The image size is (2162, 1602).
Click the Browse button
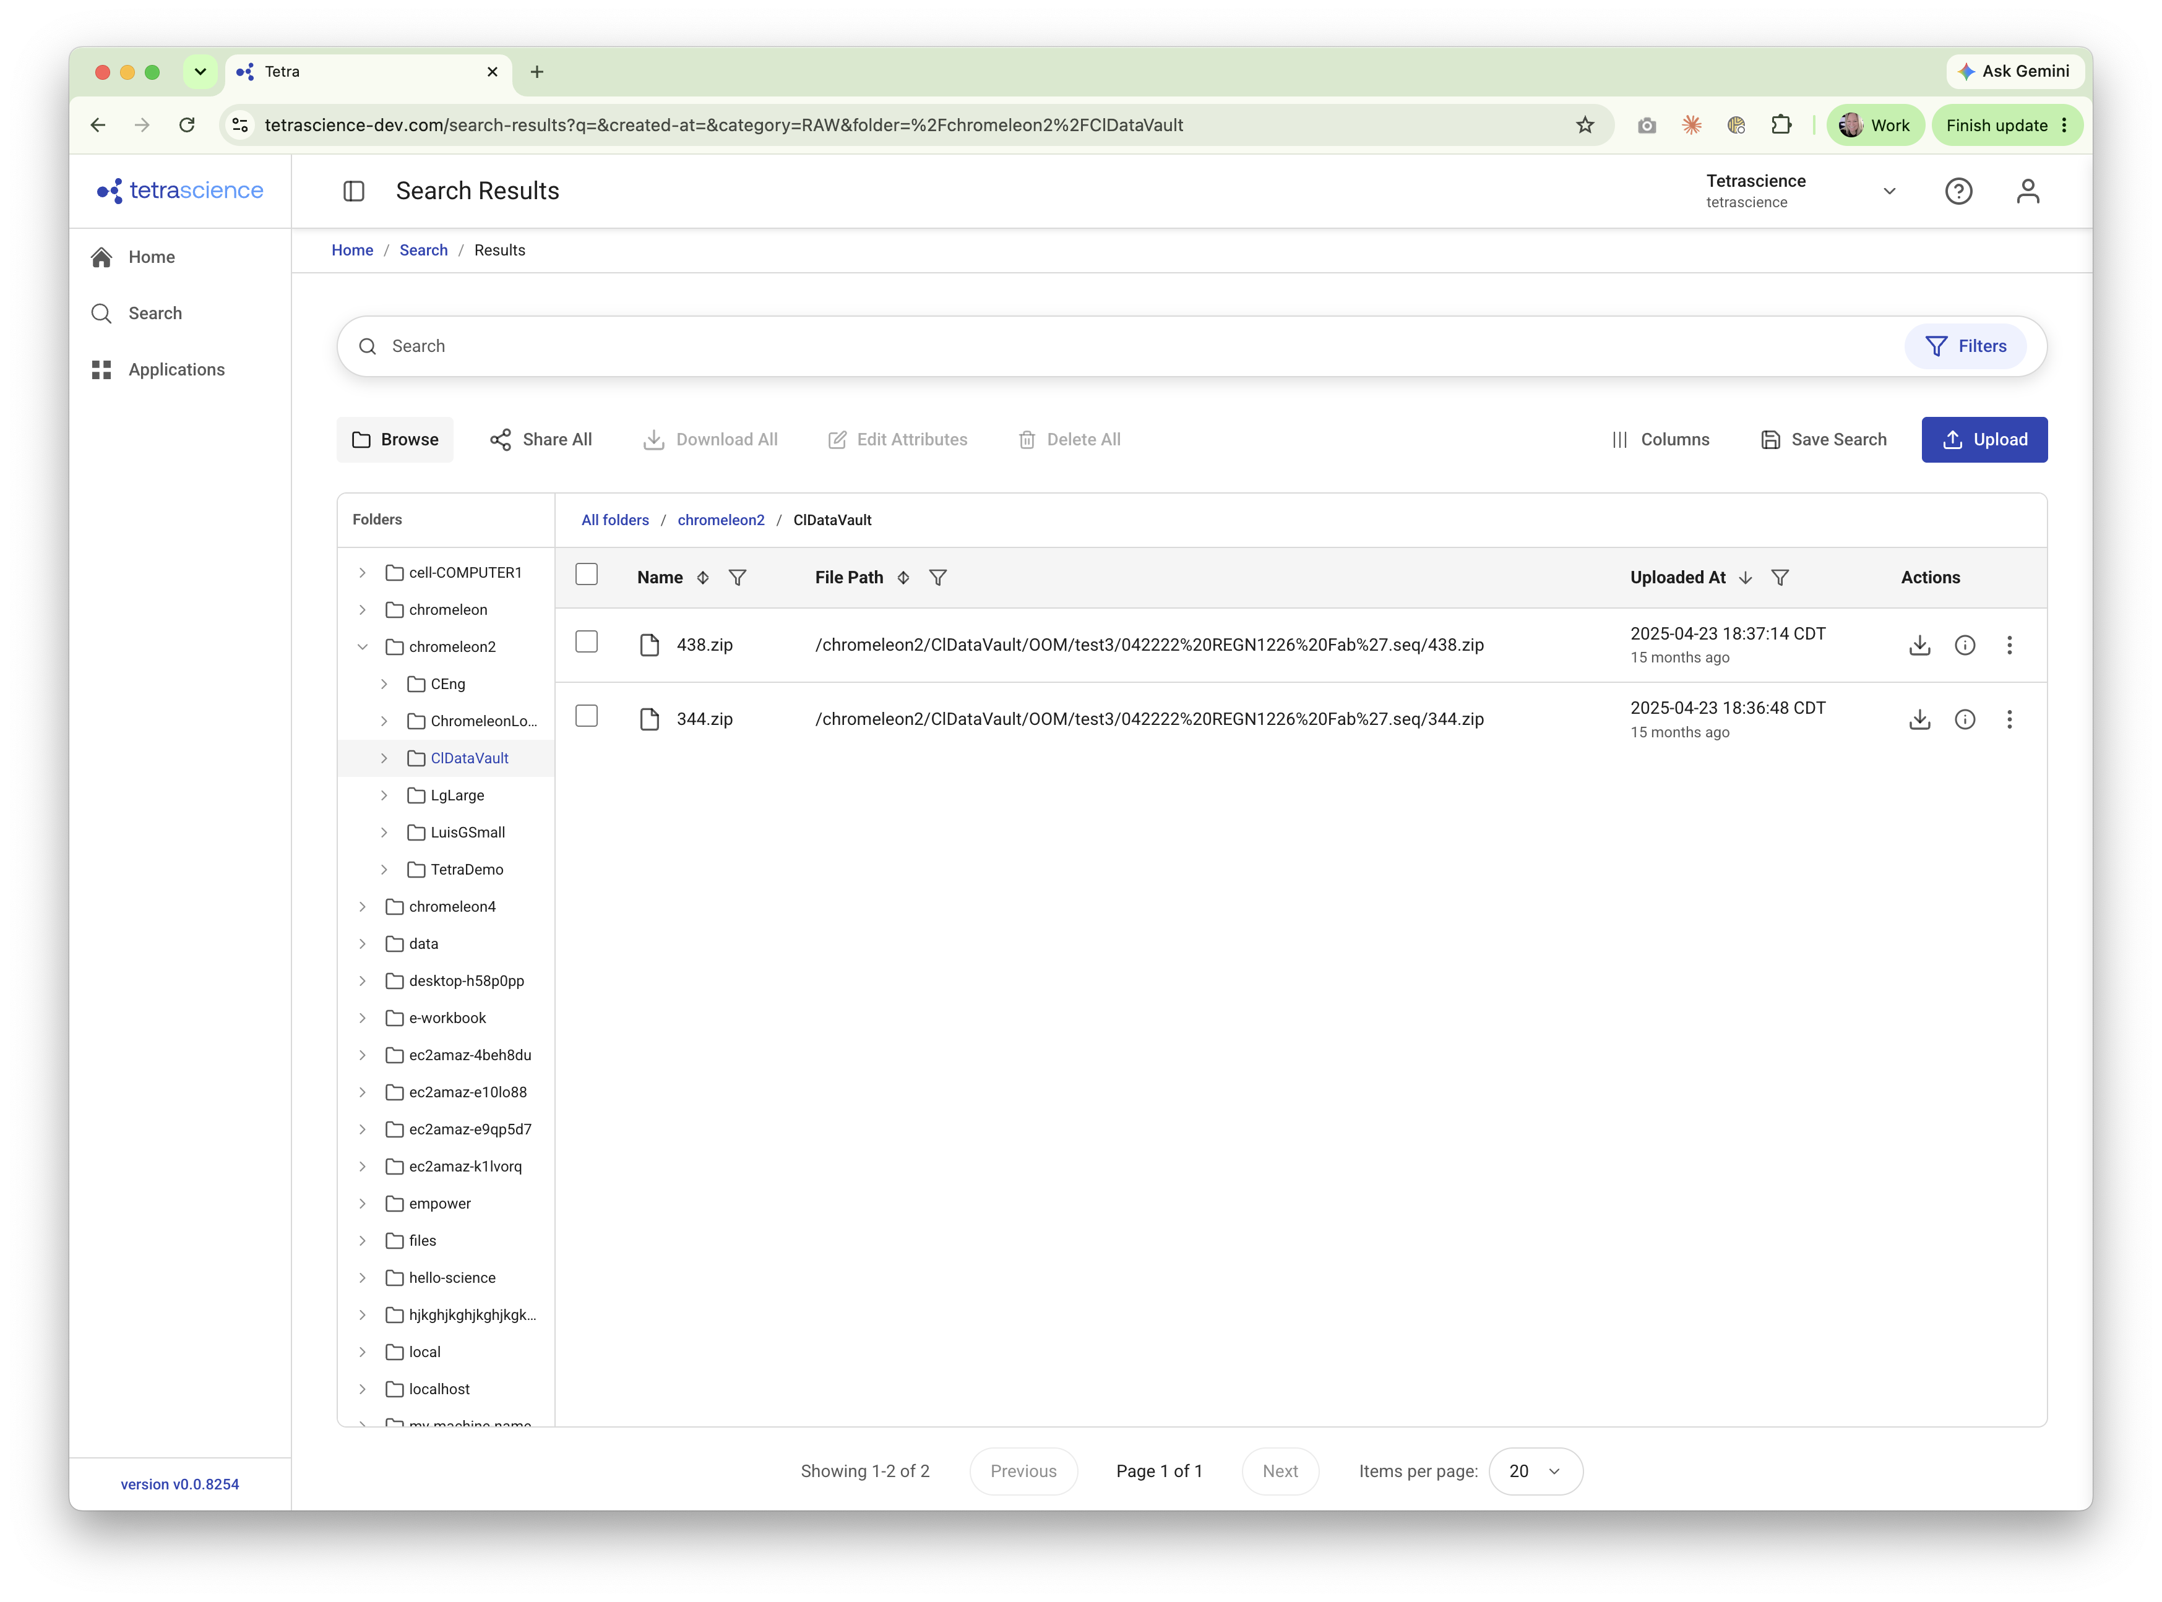pyautogui.click(x=395, y=440)
